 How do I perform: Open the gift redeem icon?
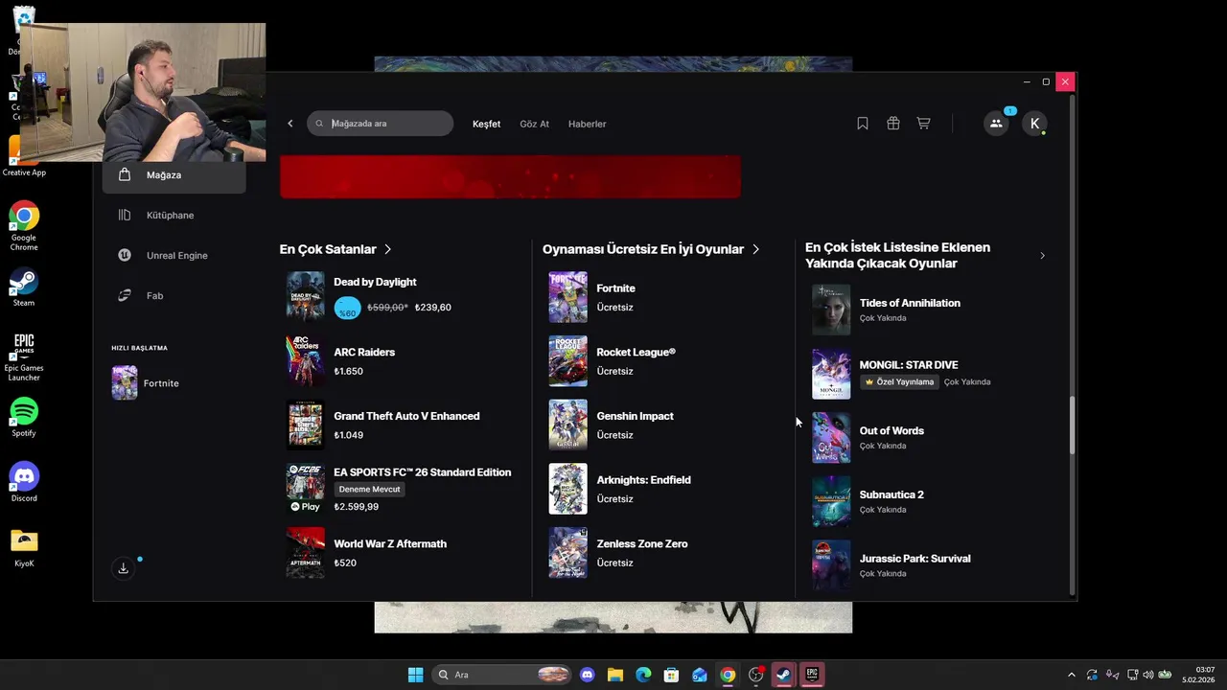(893, 124)
